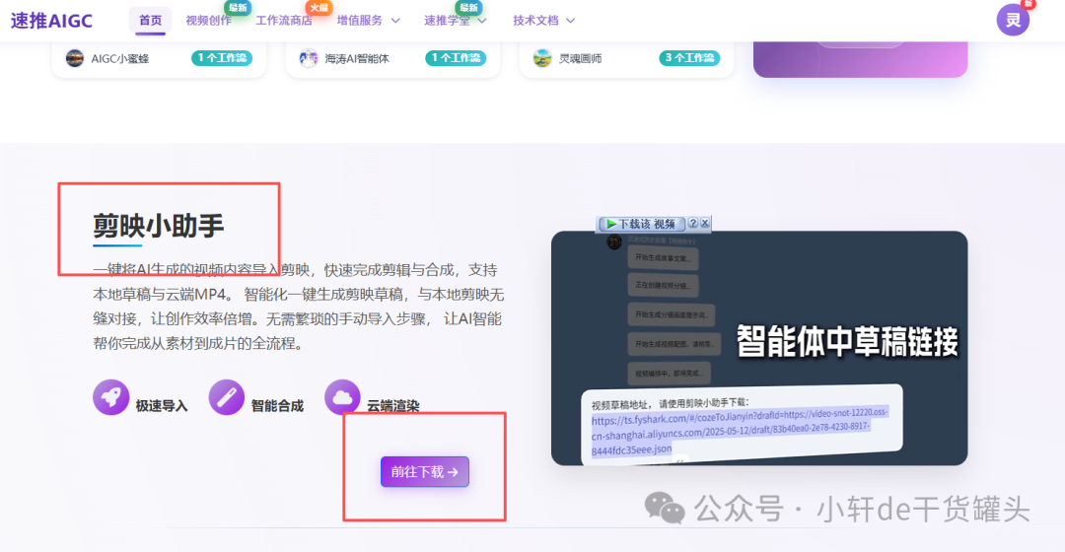The image size is (1065, 552).
Task: Click the 极速导入 rocket icon
Action: pos(111,397)
